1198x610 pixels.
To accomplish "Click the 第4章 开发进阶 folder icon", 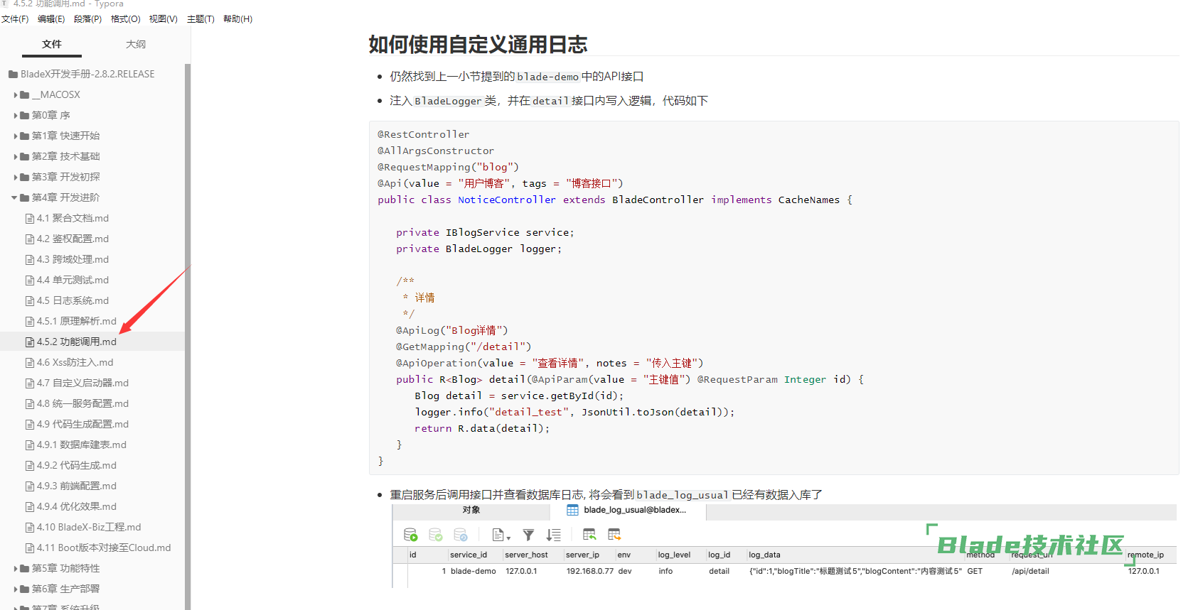I will tap(25, 198).
